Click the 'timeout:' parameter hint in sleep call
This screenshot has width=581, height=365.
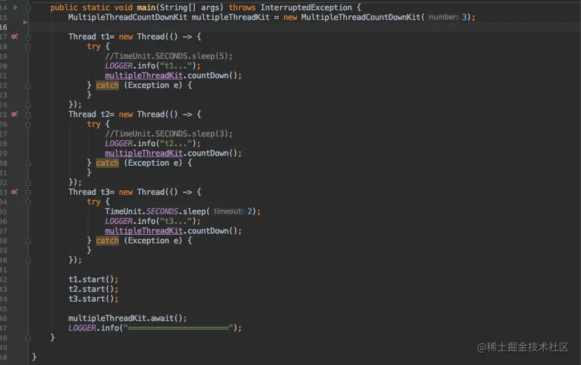pyautogui.click(x=229, y=211)
